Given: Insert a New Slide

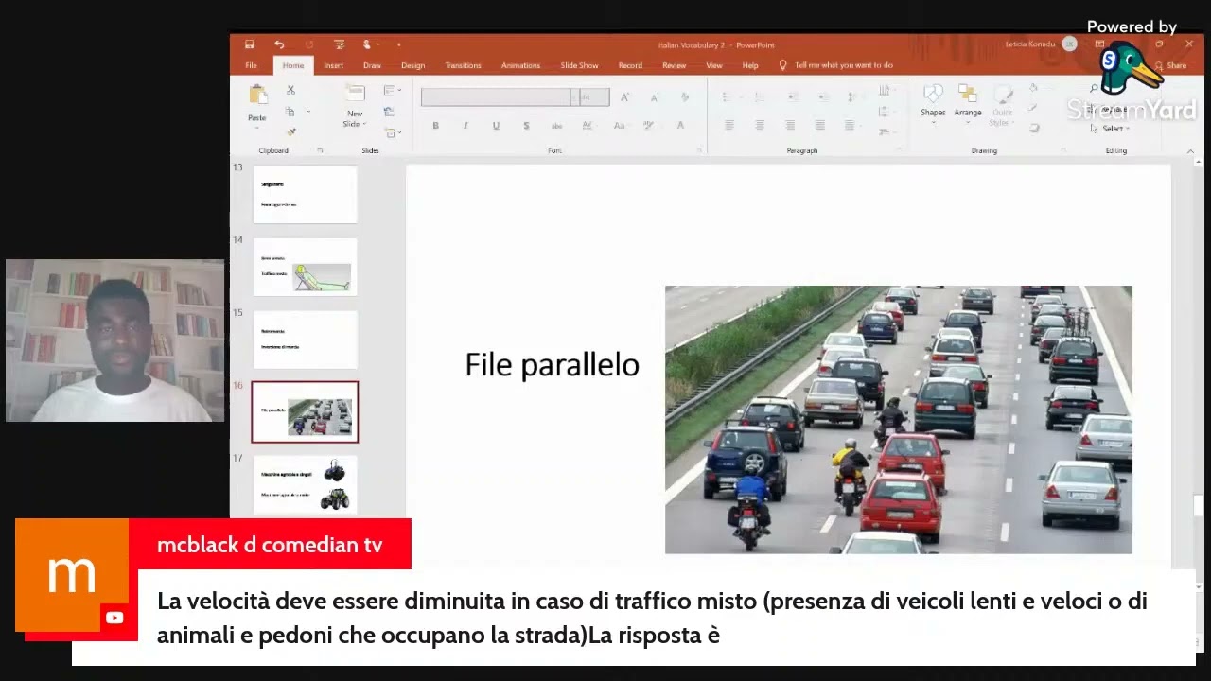Looking at the screenshot, I should (x=355, y=106).
